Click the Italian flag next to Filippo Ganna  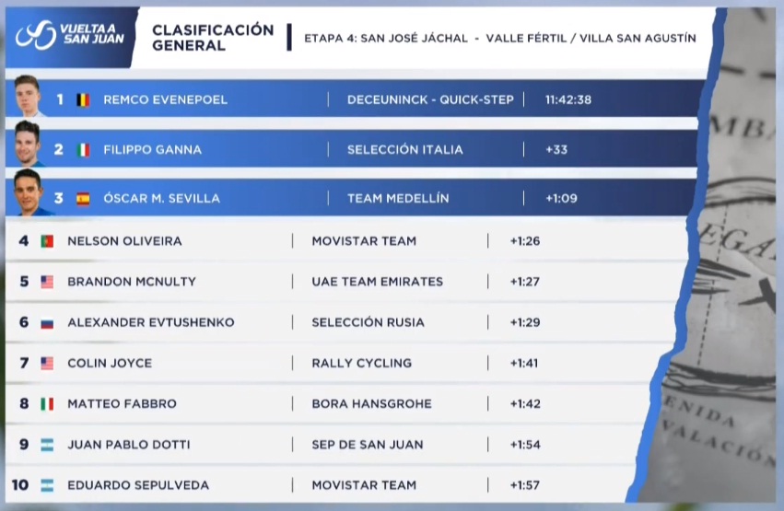point(84,149)
